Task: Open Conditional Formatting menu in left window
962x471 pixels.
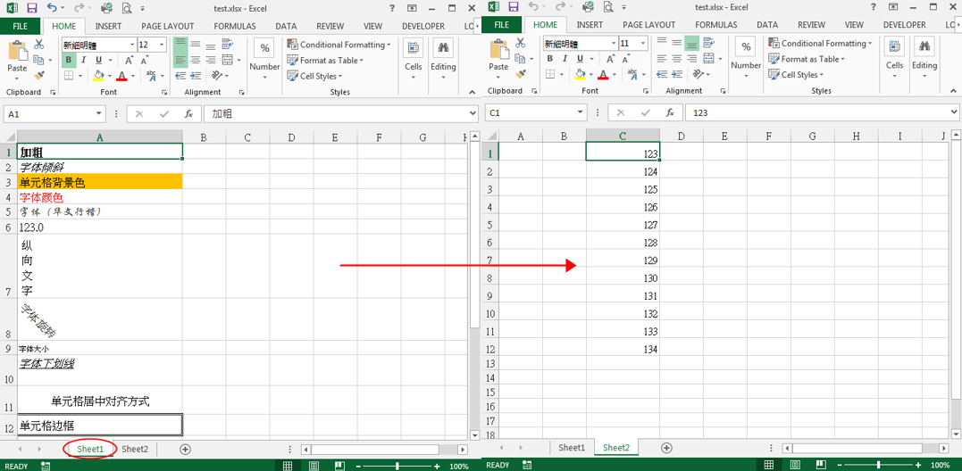Action: point(339,45)
